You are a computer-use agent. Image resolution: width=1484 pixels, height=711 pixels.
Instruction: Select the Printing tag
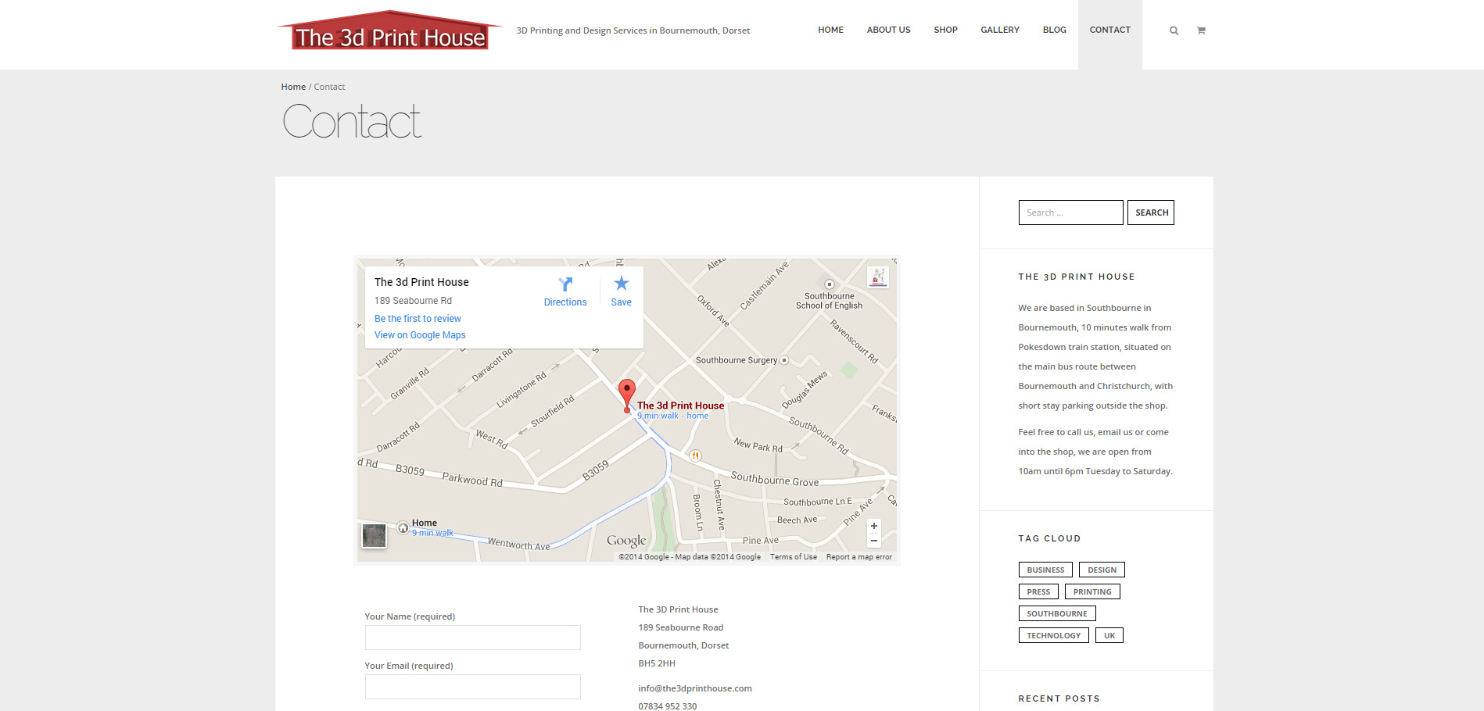point(1091,591)
